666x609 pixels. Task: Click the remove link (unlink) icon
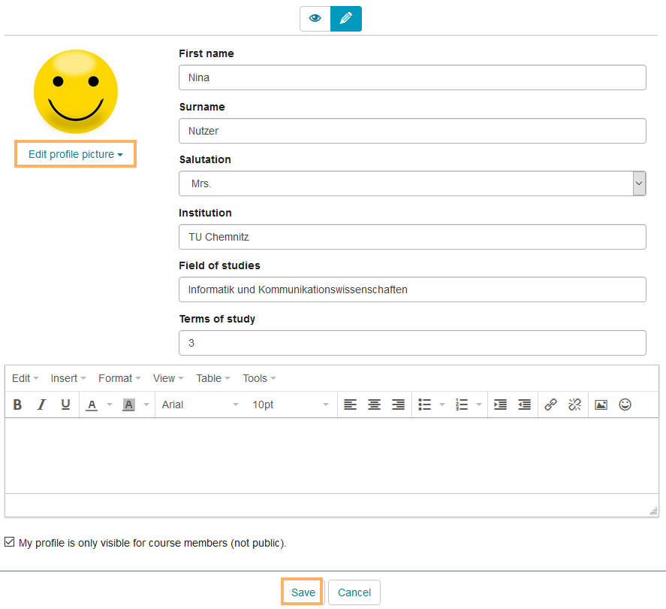tap(574, 404)
